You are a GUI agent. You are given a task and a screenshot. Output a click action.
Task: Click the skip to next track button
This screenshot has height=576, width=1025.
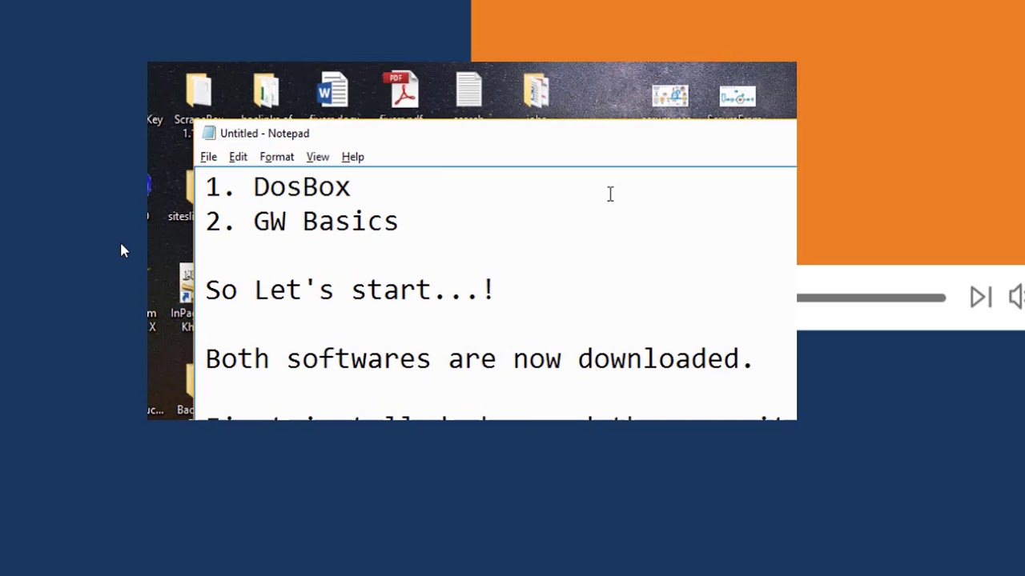[980, 298]
